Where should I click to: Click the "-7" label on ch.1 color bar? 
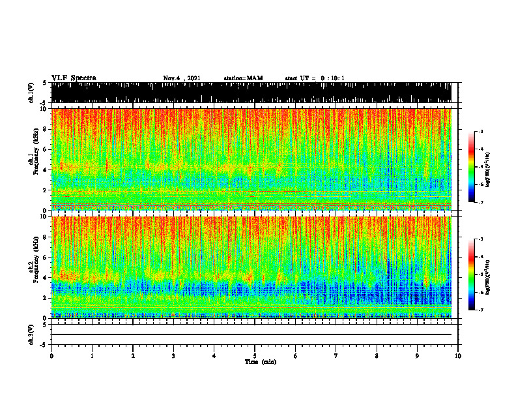(481, 202)
